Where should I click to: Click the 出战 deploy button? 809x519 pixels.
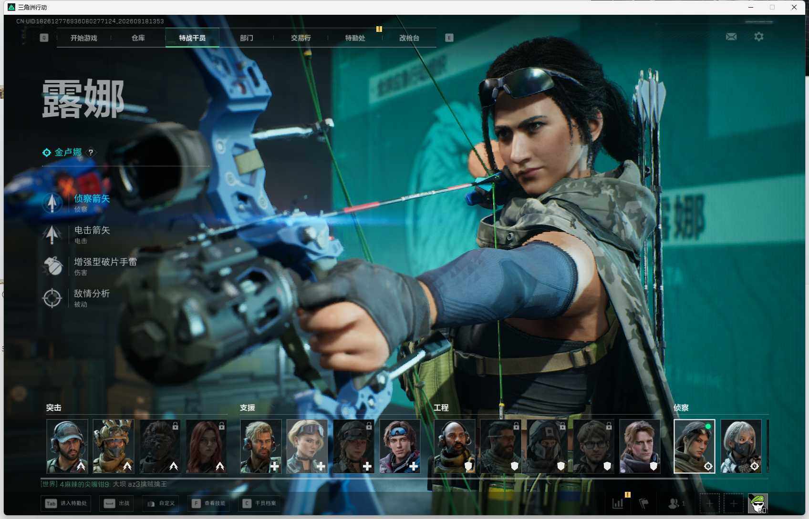[x=116, y=503]
